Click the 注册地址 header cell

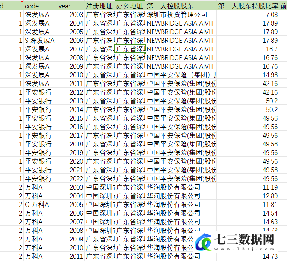[100, 6]
